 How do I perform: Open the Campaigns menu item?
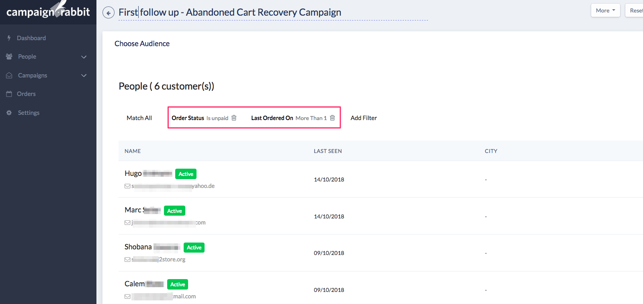tap(33, 75)
